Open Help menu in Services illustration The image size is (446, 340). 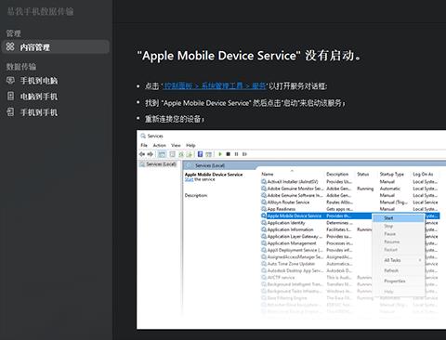tap(190, 145)
